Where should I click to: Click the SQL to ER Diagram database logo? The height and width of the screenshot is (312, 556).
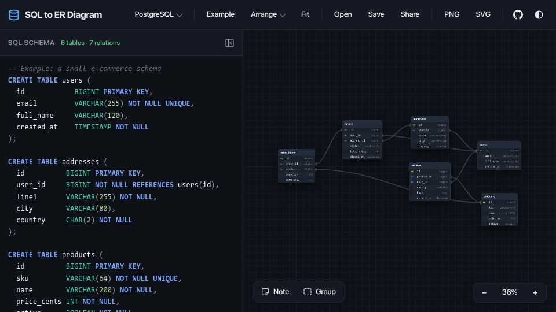[x=14, y=15]
